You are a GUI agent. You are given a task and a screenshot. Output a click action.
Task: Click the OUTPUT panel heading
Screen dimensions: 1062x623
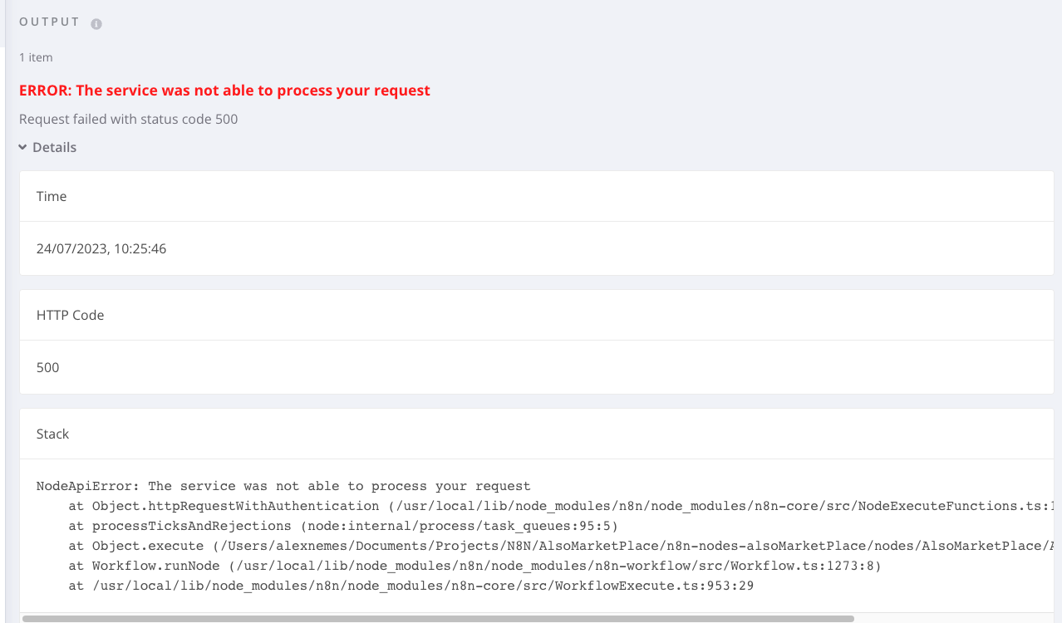(x=50, y=22)
